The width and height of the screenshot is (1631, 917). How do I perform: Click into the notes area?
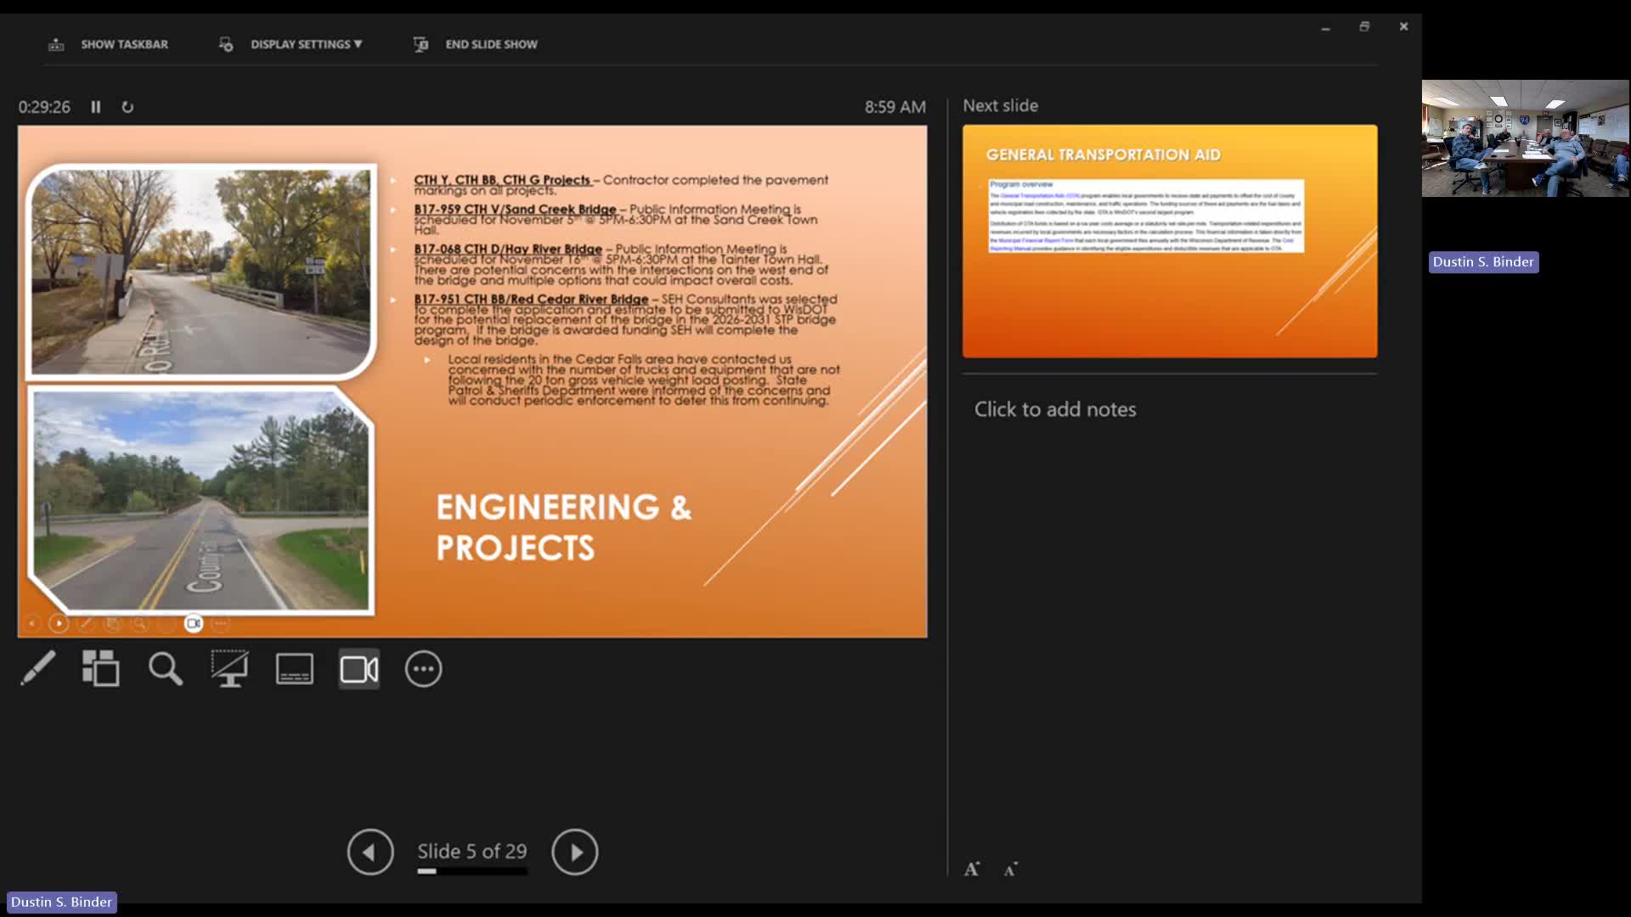pos(1055,409)
